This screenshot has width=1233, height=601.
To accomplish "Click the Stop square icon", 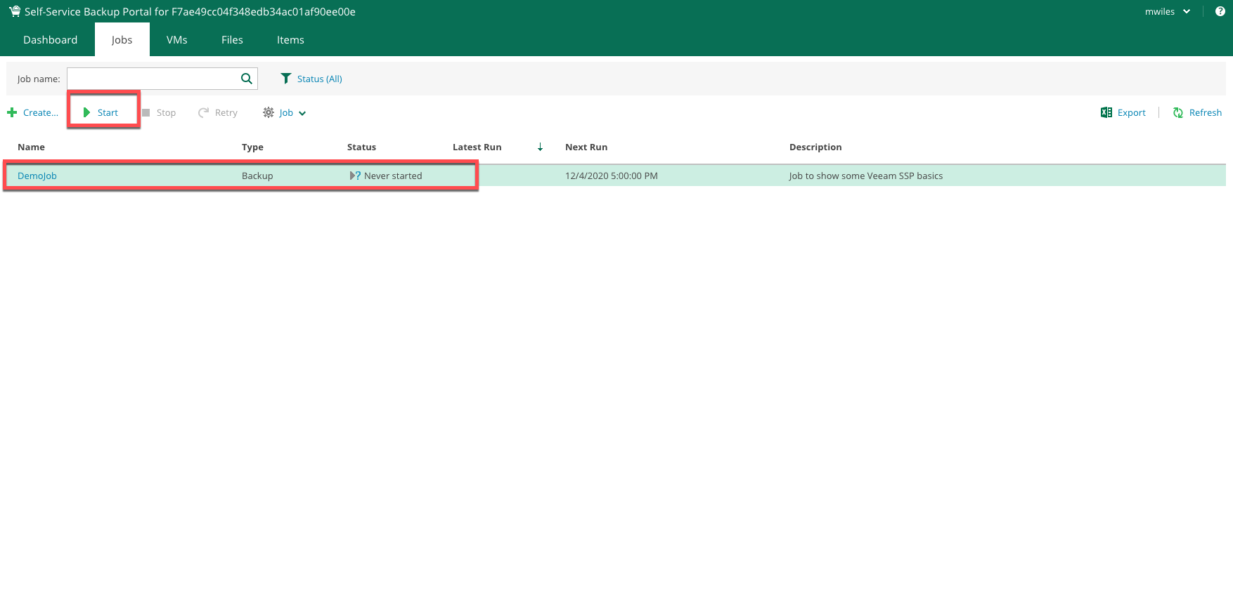I will pyautogui.click(x=146, y=112).
